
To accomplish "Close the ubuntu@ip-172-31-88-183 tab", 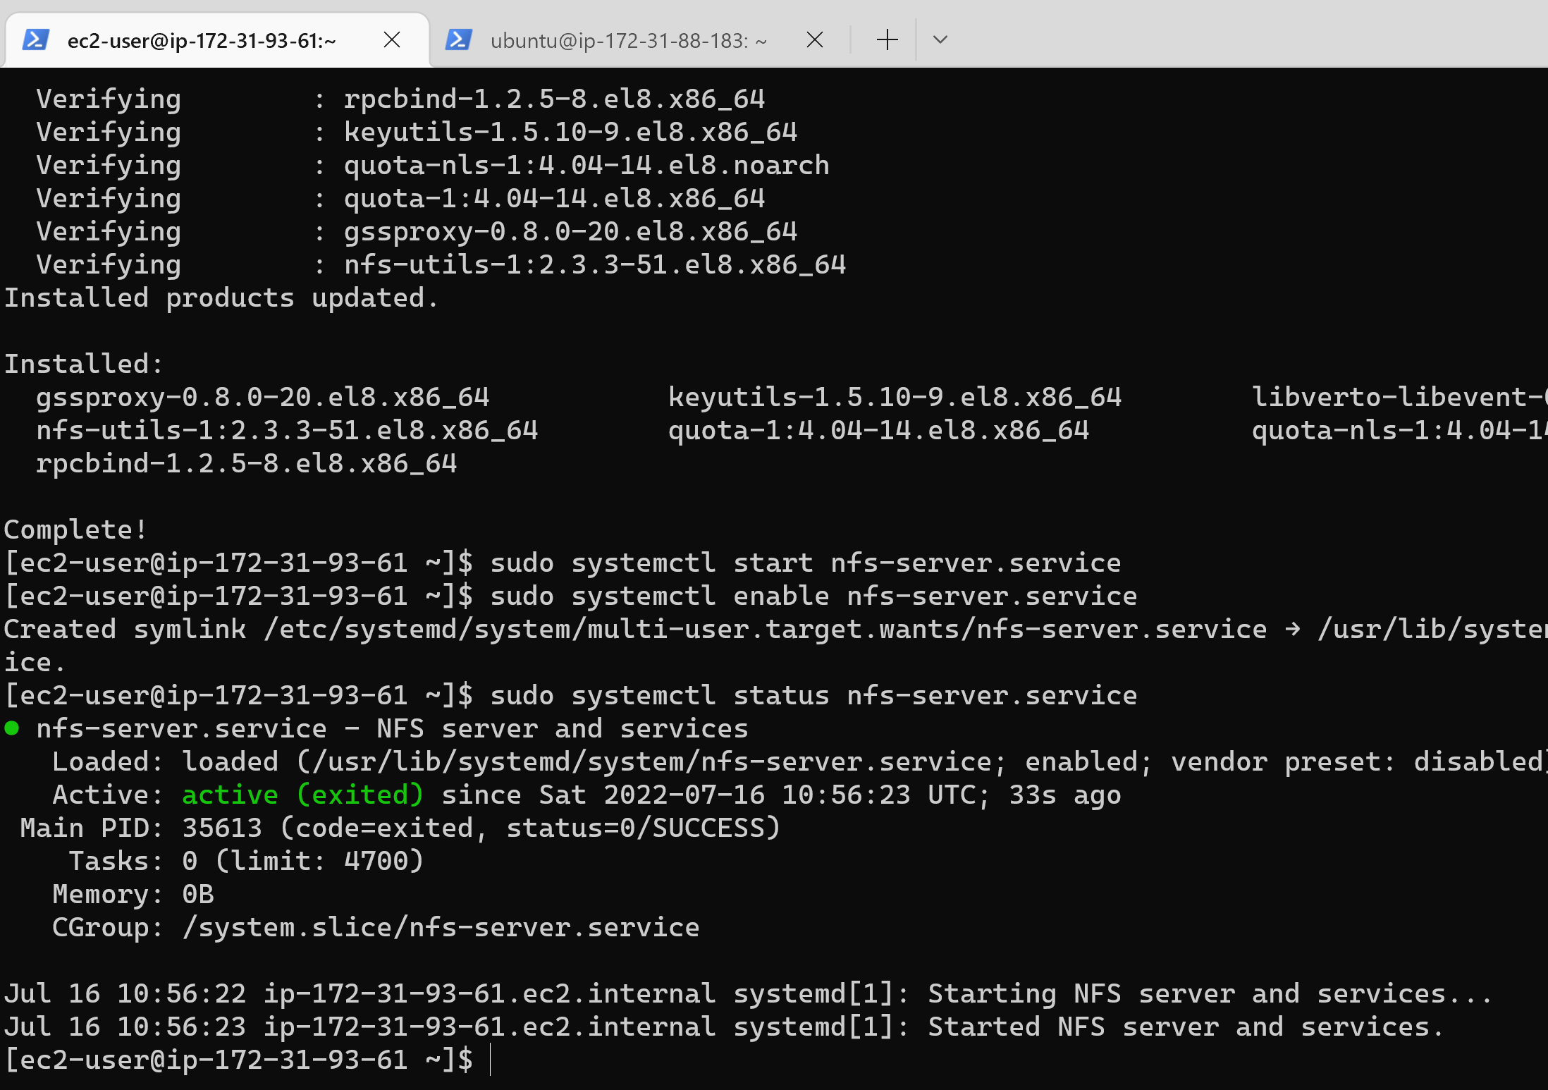I will coord(815,40).
